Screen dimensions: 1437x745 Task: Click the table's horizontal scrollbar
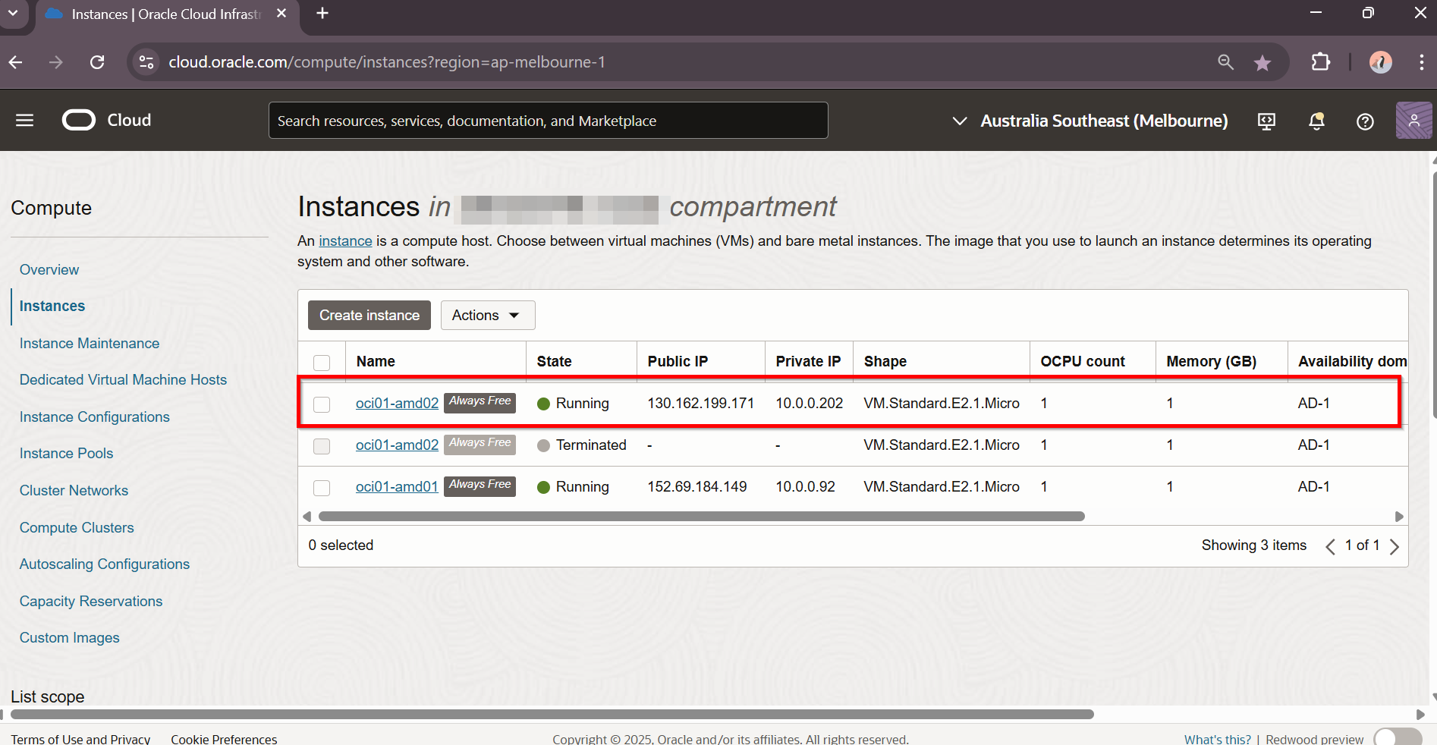[701, 517]
